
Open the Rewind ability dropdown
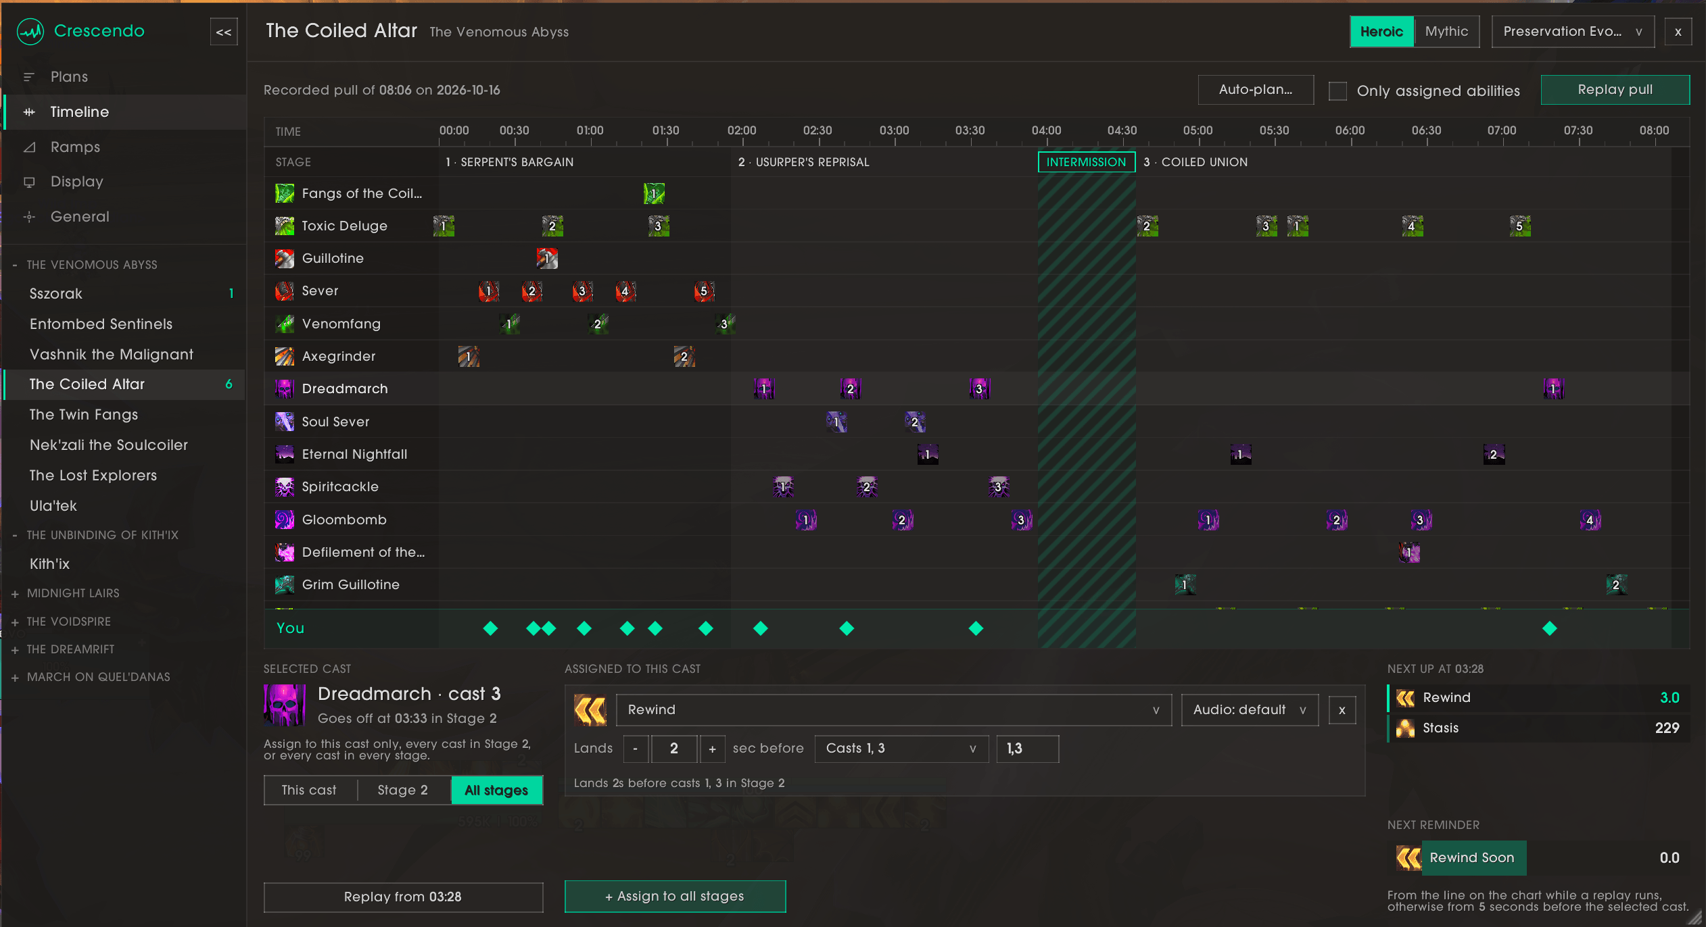(x=894, y=710)
